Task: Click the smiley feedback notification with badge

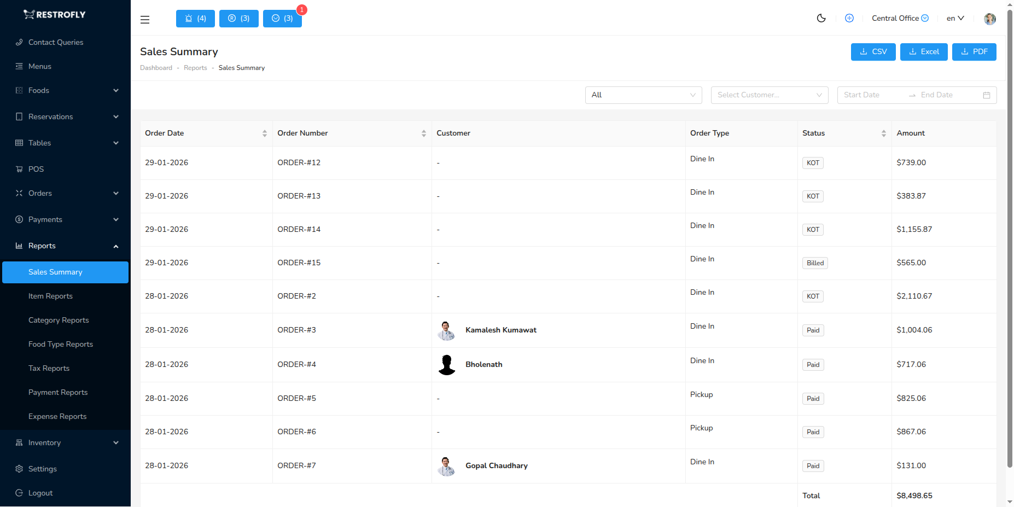Action: [282, 18]
